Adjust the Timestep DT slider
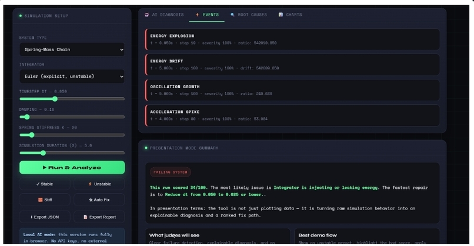 click(72, 99)
